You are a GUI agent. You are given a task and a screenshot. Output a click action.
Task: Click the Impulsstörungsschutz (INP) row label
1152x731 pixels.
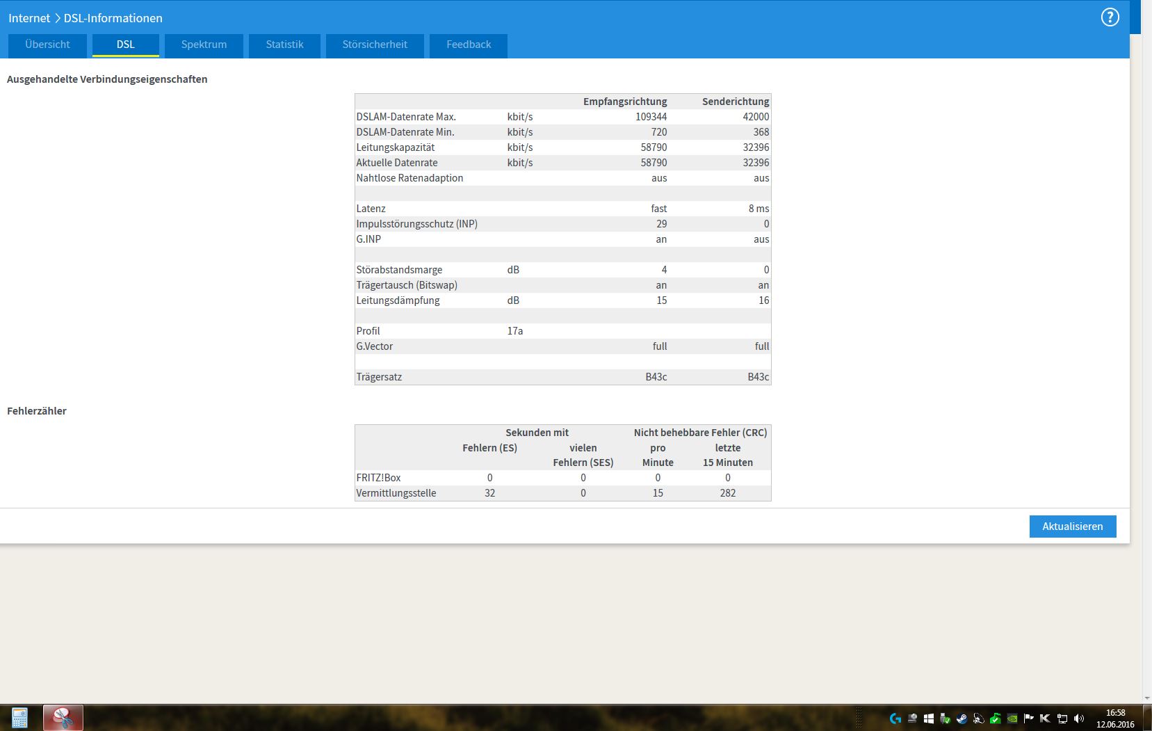point(417,224)
